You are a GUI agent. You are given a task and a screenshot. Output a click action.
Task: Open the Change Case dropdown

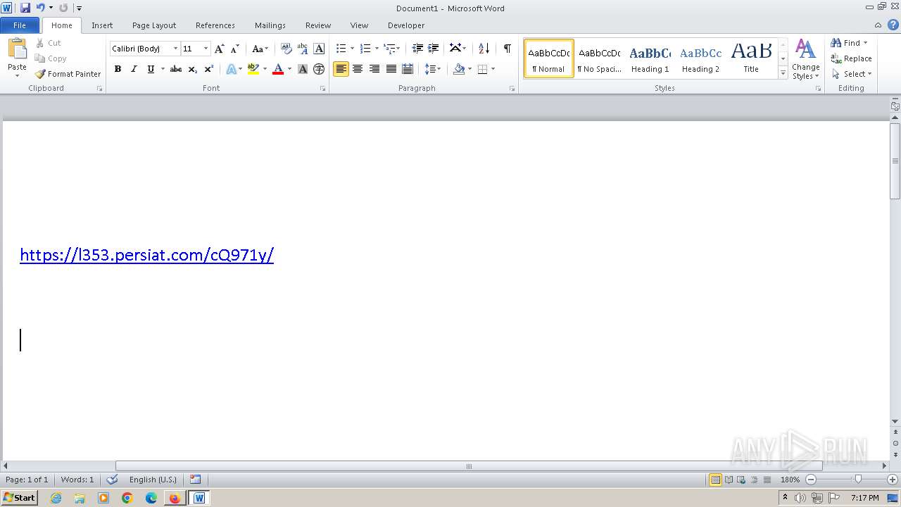260,49
